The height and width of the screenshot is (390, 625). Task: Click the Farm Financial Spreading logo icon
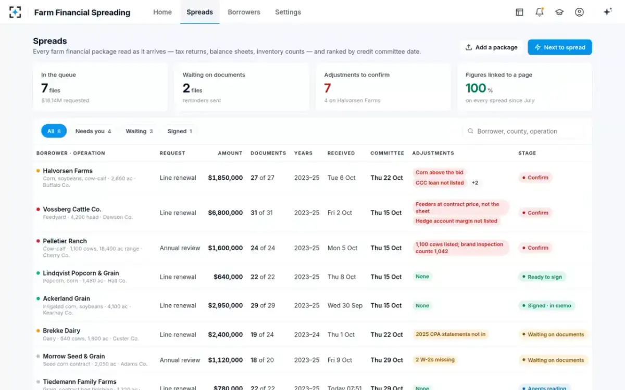tap(15, 12)
